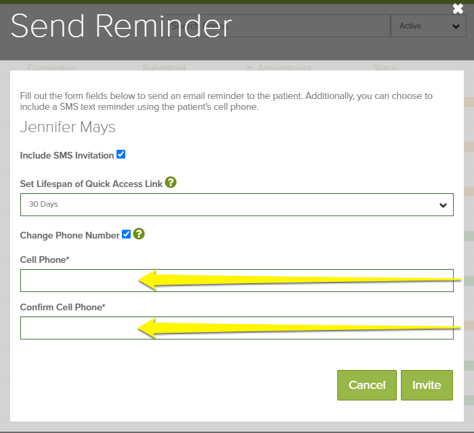Click the Completion column header
474x433 pixels.
pos(51,68)
